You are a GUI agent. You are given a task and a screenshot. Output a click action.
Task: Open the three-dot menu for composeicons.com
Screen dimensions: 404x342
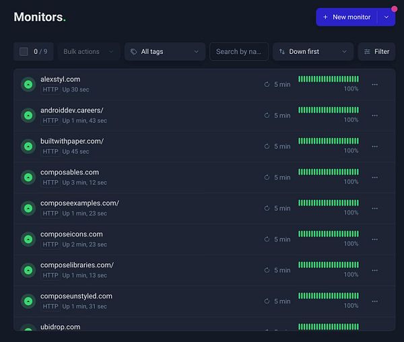point(374,239)
